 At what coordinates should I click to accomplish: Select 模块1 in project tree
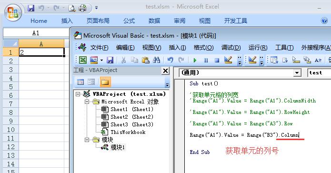[x=118, y=147]
